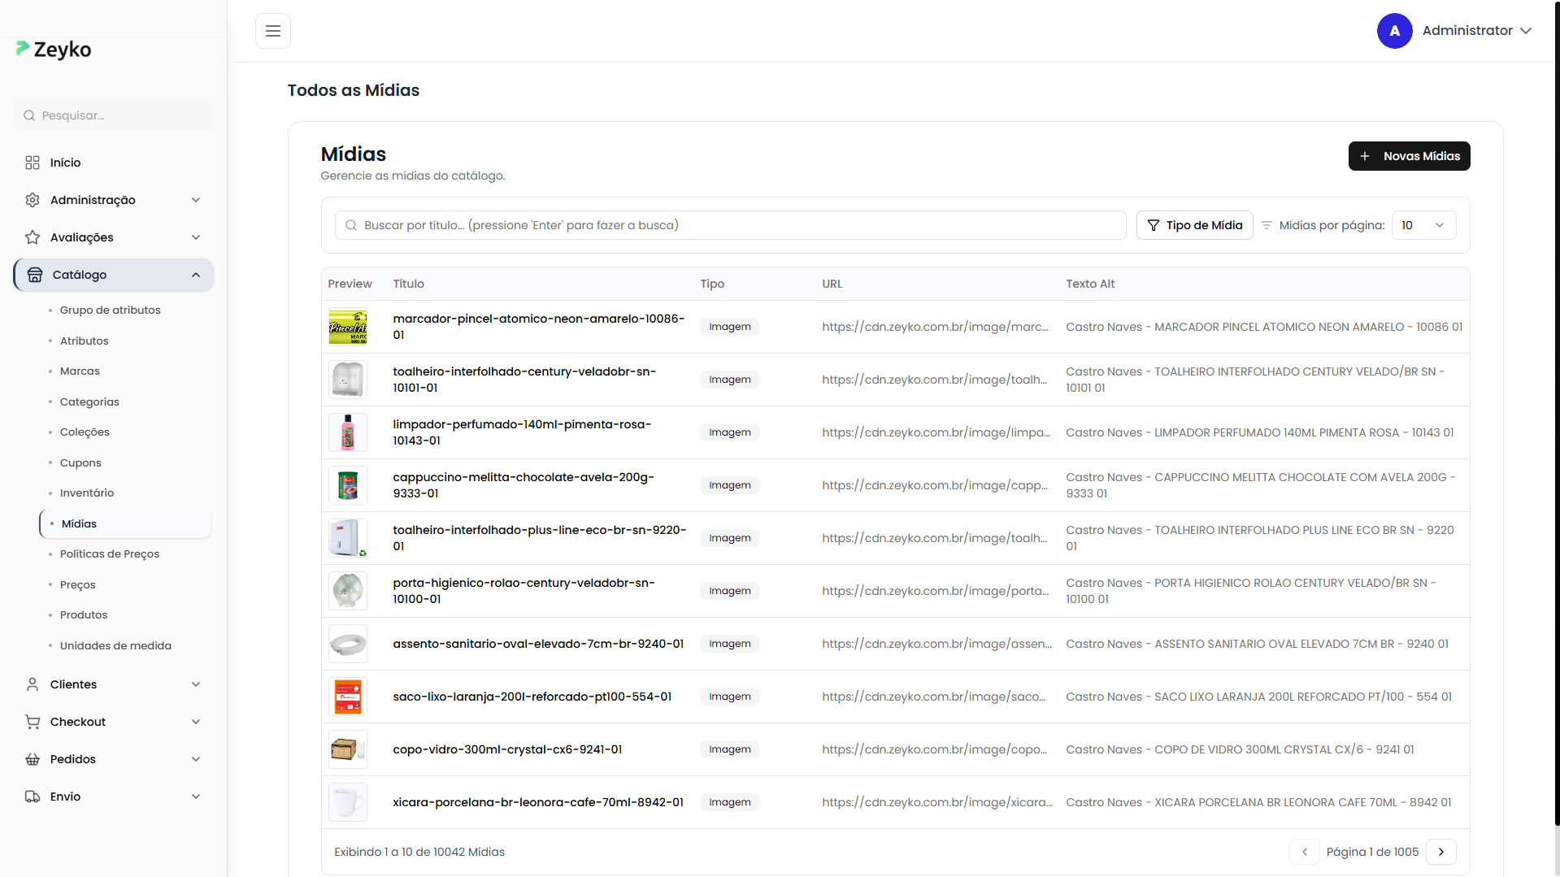
Task: Open Produtos in the Catálogo submenu
Action: tap(84, 614)
